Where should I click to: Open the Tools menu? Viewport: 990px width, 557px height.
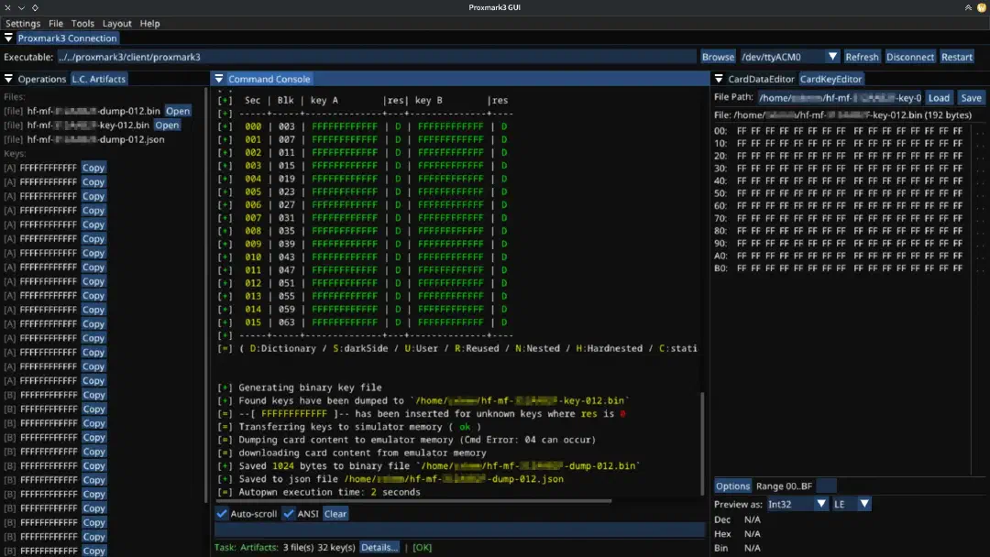point(82,23)
